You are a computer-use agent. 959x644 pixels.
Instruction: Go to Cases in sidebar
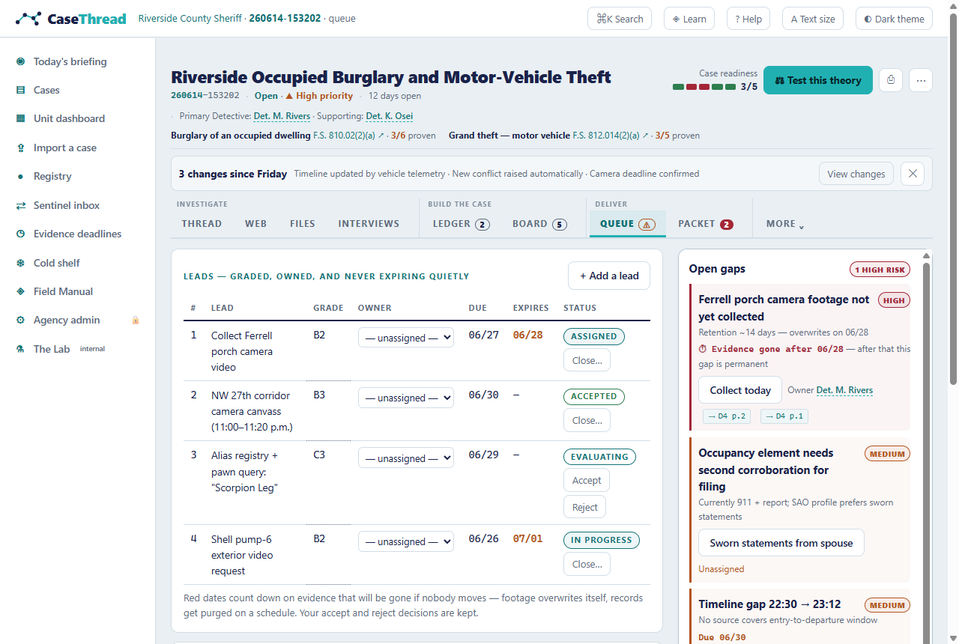(x=46, y=90)
